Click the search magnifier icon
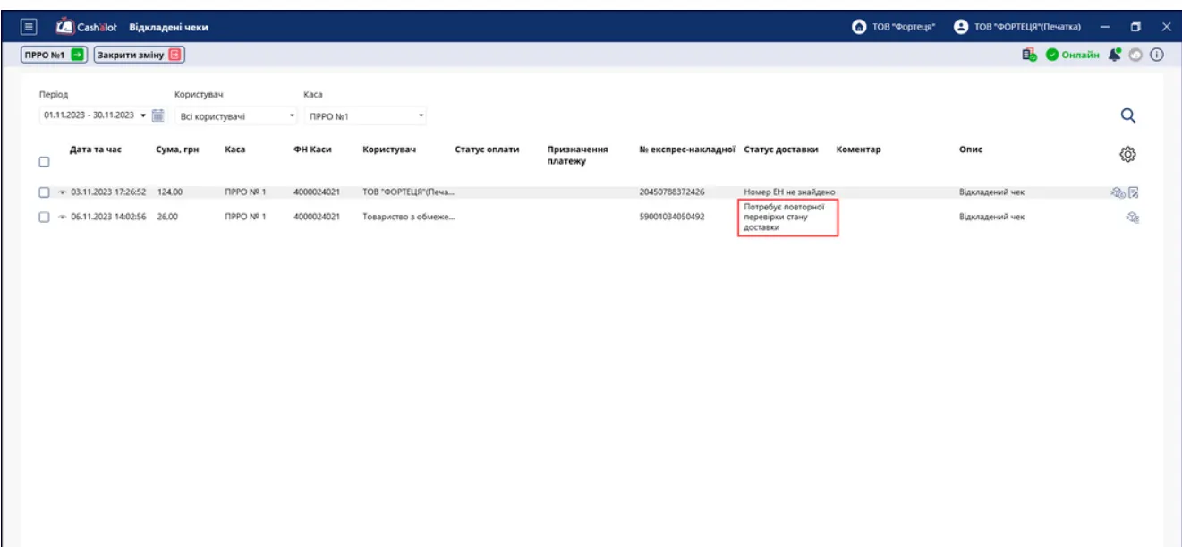This screenshot has width=1182, height=547. coord(1127,115)
